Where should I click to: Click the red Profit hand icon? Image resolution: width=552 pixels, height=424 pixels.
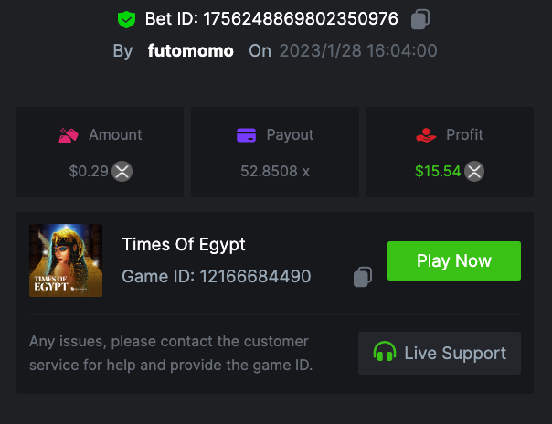(425, 135)
